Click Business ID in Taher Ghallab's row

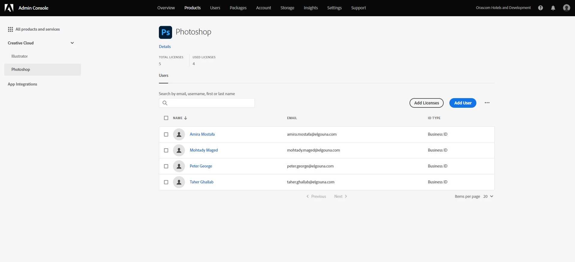[437, 182]
